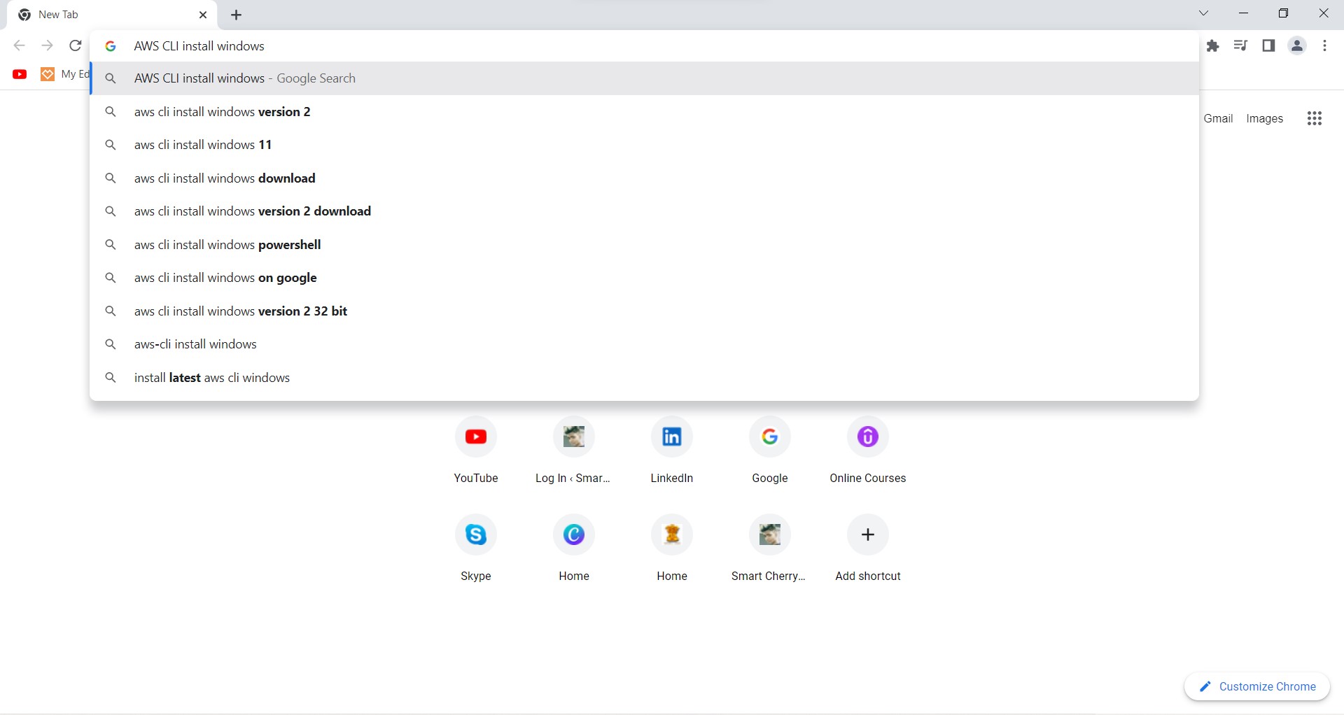Open the side panel icon

click(x=1268, y=45)
